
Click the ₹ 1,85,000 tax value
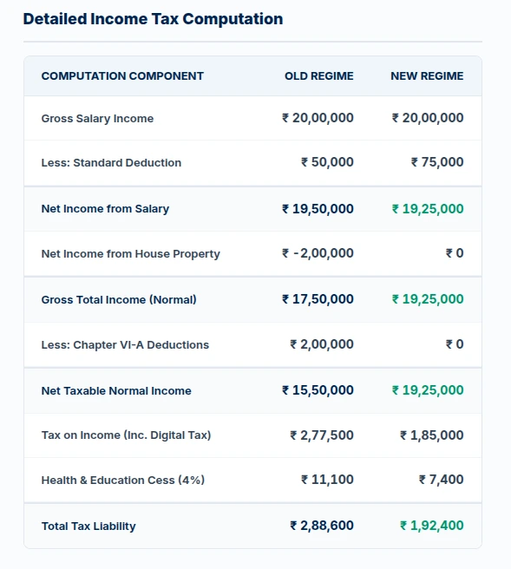pos(431,435)
